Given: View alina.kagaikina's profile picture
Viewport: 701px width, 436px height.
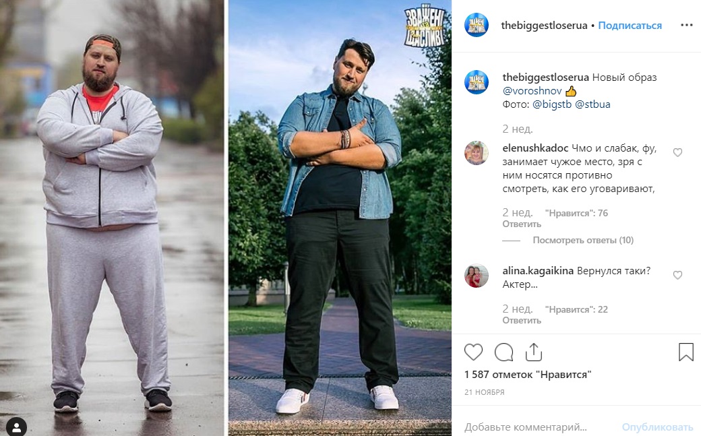Looking at the screenshot, I should point(477,276).
